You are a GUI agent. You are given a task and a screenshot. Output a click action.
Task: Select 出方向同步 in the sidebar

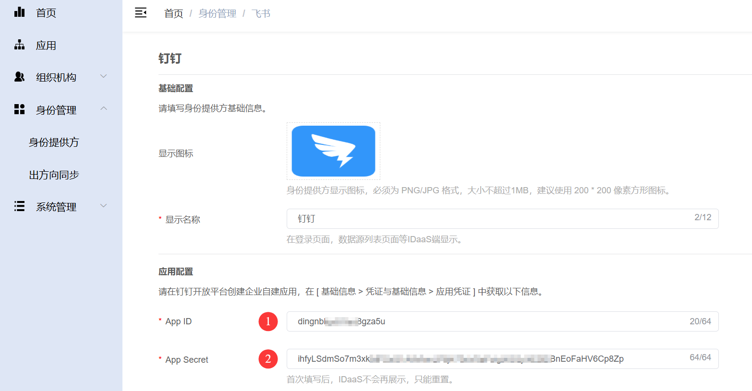point(54,175)
